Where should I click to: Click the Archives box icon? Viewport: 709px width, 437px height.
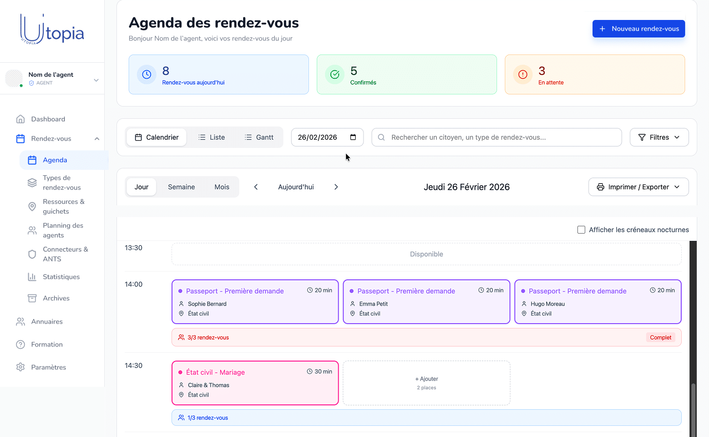point(32,298)
